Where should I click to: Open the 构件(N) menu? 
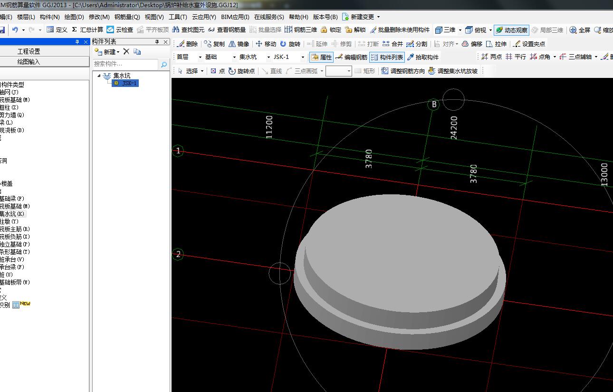(x=50, y=17)
